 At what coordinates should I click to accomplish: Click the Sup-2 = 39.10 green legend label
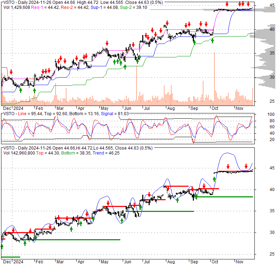pyautogui.click(x=133, y=7)
